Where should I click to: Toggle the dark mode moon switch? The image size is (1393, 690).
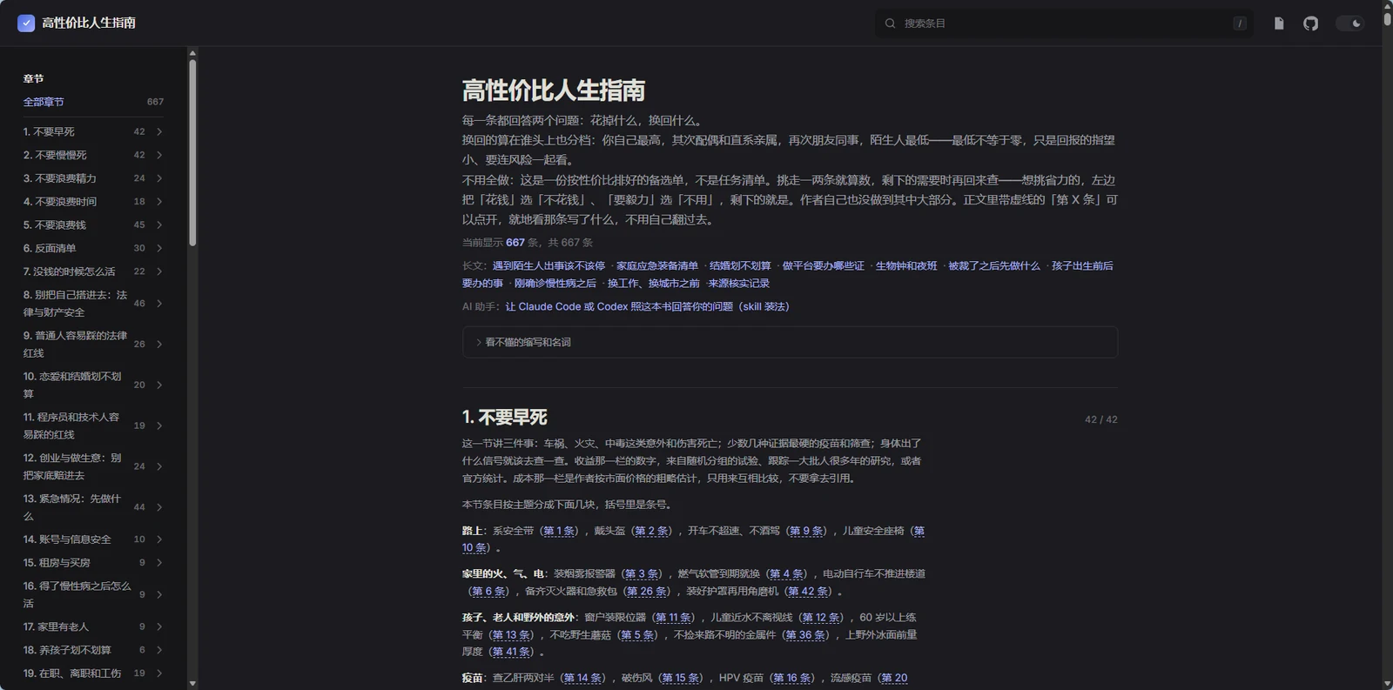[1350, 23]
